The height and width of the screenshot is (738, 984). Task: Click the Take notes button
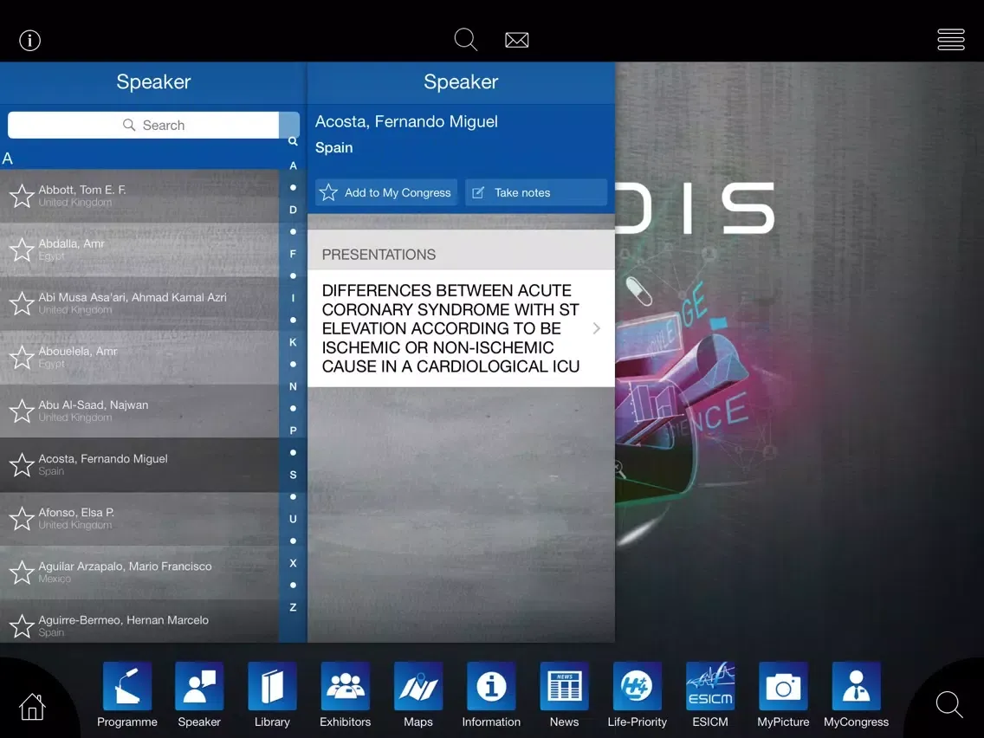coord(536,192)
